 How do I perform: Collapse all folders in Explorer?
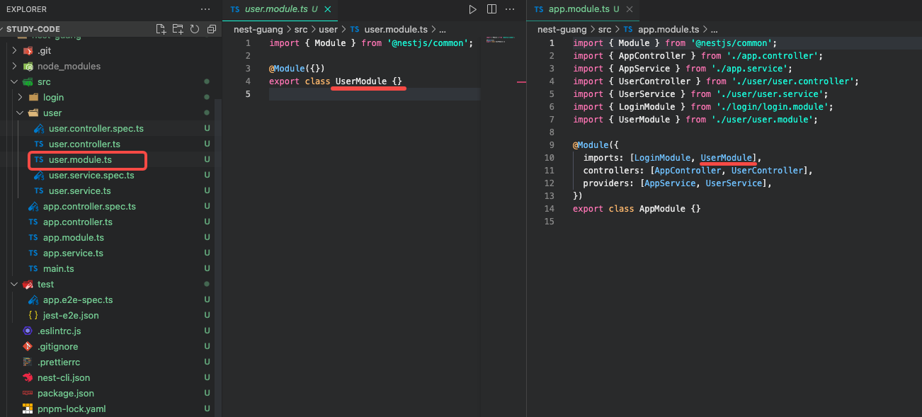click(212, 29)
